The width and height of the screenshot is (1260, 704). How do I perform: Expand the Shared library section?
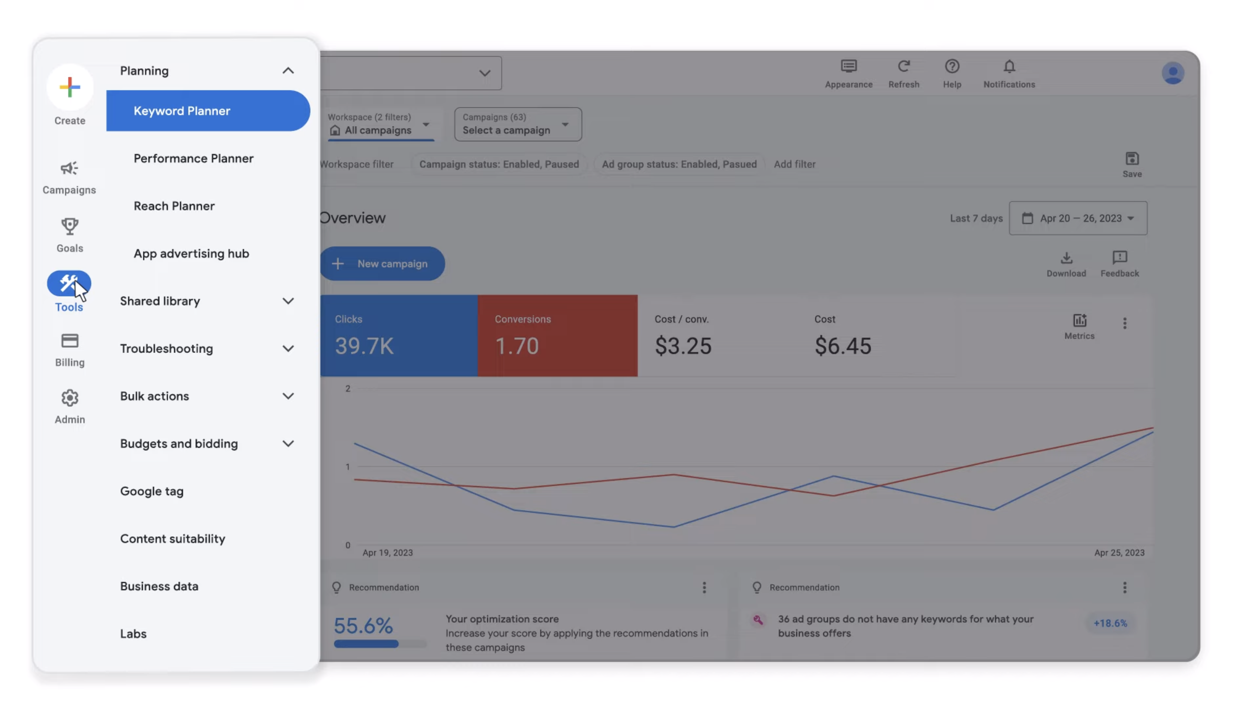point(287,301)
